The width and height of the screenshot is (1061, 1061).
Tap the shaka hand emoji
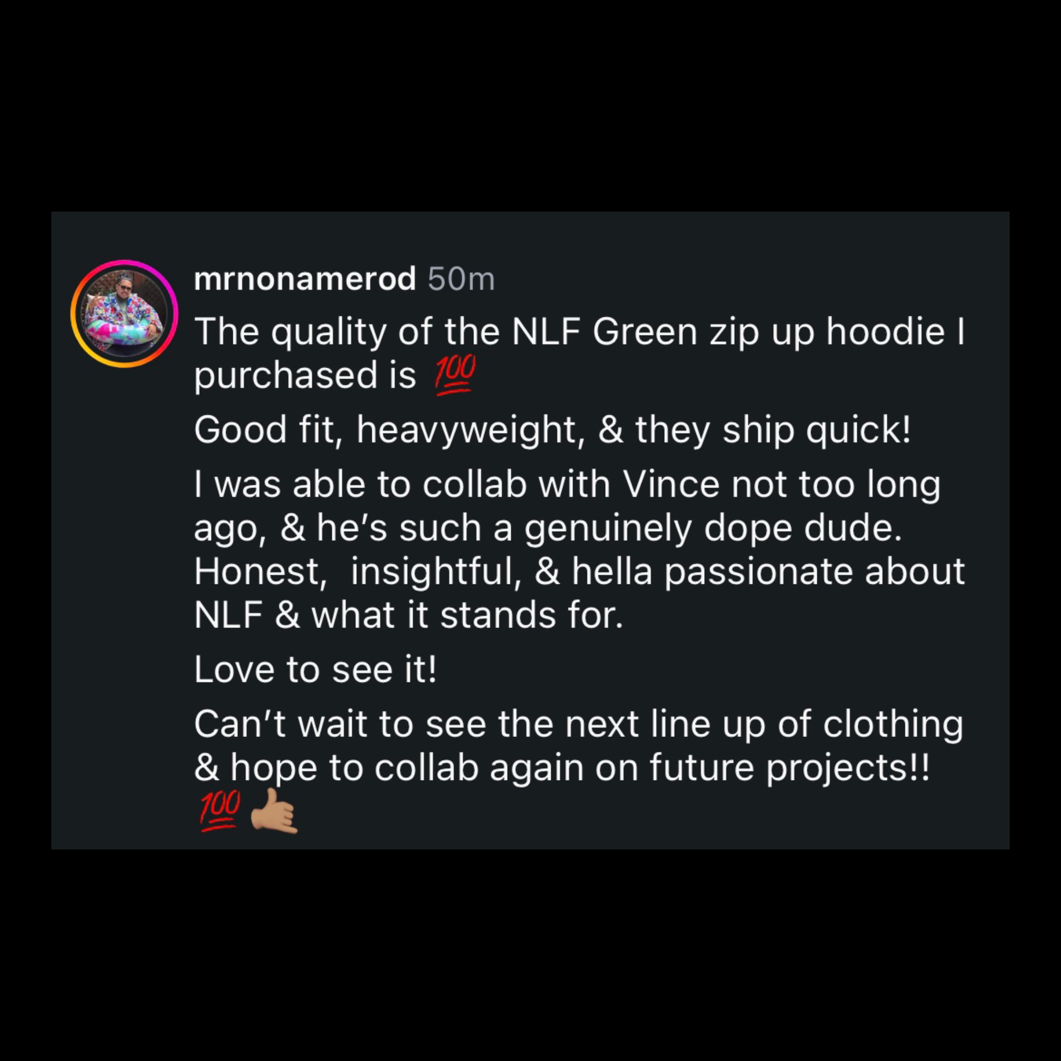[274, 811]
